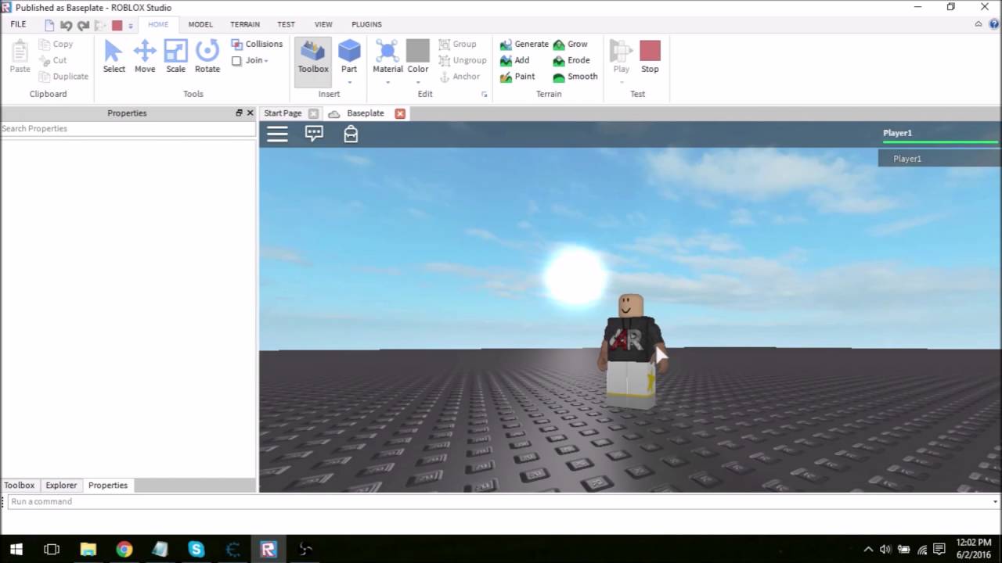Open the command bar history dropdown
Screen dimensions: 1002x563
tap(995, 501)
